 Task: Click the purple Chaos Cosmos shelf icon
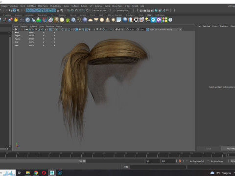pos(159,20)
